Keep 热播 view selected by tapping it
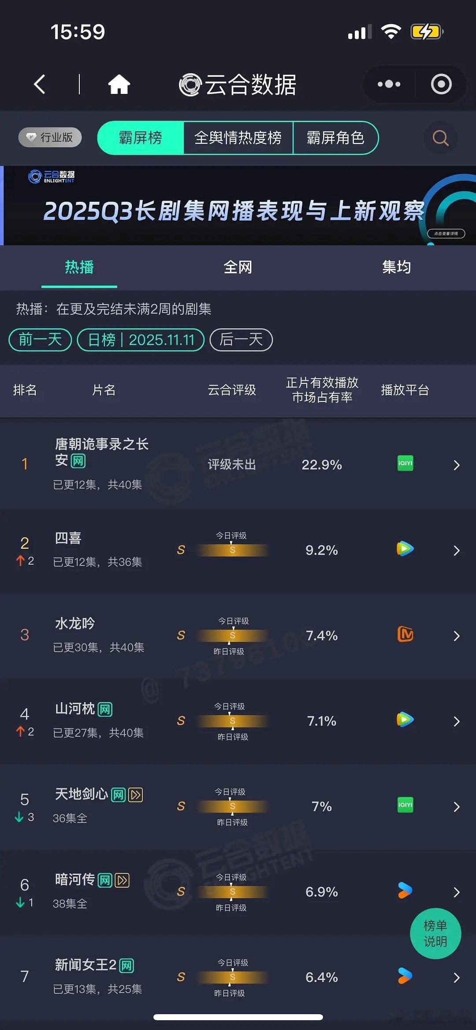 pyautogui.click(x=78, y=267)
